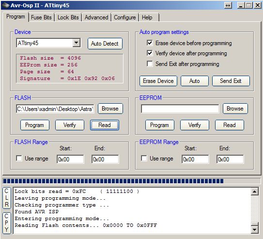The height and width of the screenshot is (239, 263).
Task: Program the EEPROM memory
Action: [160, 125]
